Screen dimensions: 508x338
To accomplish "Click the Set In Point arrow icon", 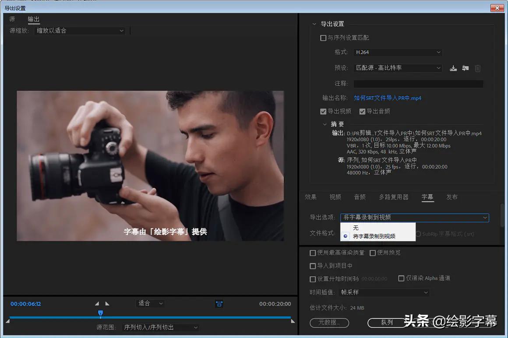I will [97, 303].
